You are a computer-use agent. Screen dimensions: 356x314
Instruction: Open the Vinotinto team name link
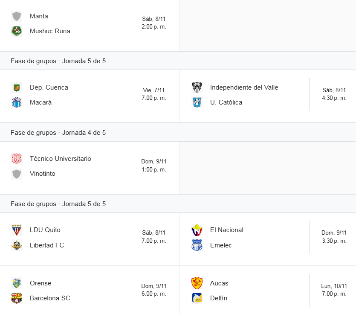[42, 174]
